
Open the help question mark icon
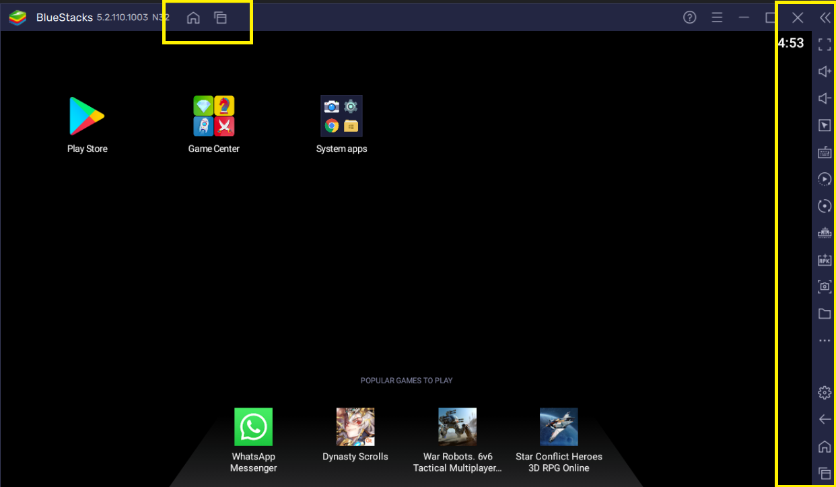point(689,17)
